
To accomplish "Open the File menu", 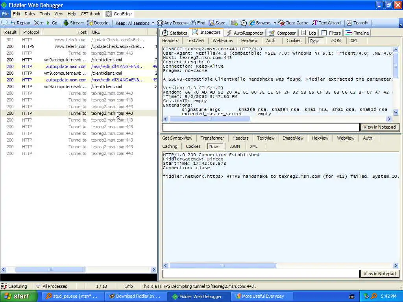I will pos(5,14).
